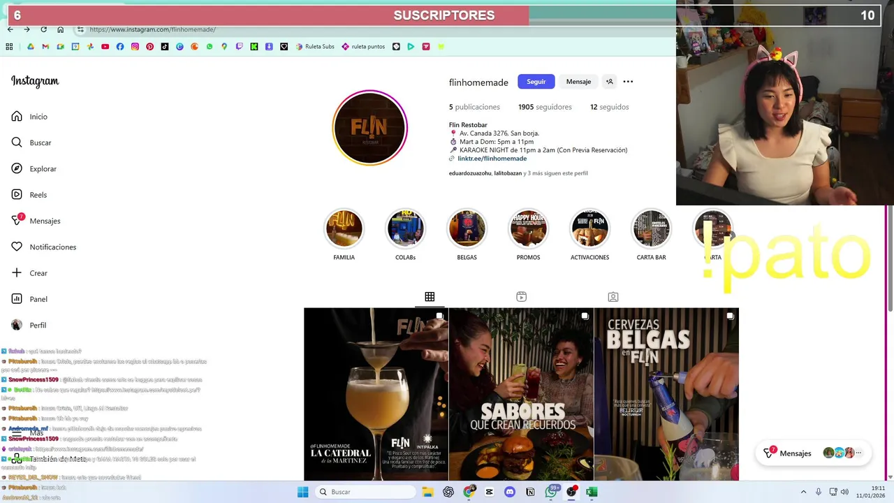Click eduardozuazohu mutual follower link
The height and width of the screenshot is (503, 894).
pos(470,173)
